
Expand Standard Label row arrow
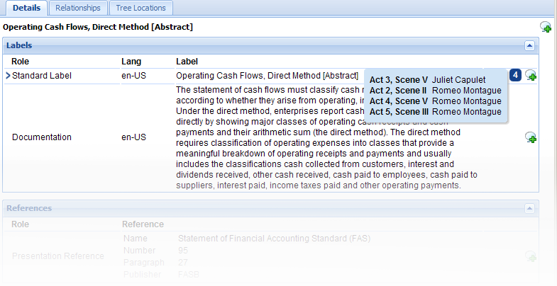pyautogui.click(x=9, y=76)
